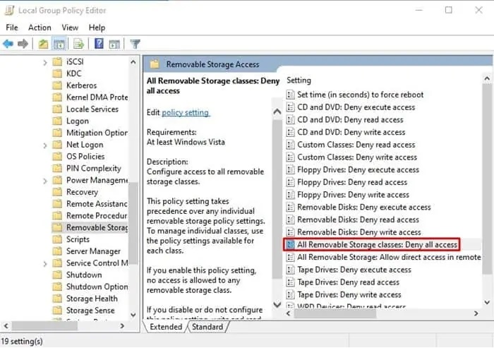Select the Server Manager tree item
This screenshot has height=348, width=494.
coord(93,251)
